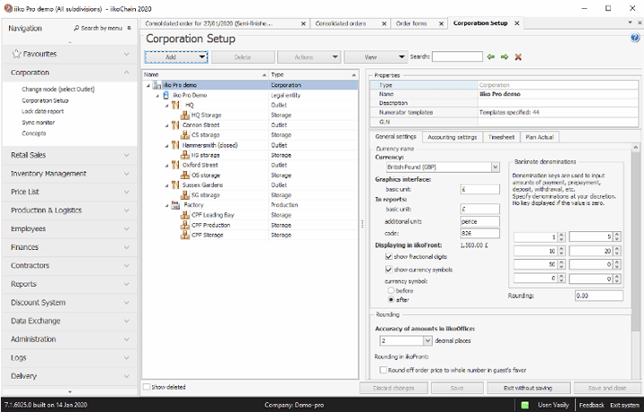Increment the banknote denomination 20 stepper
The width and height of the screenshot is (644, 412).
[616, 249]
